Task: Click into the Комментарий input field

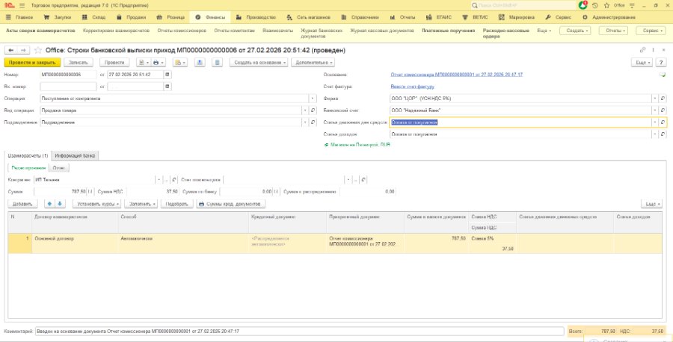Action: [x=299, y=332]
